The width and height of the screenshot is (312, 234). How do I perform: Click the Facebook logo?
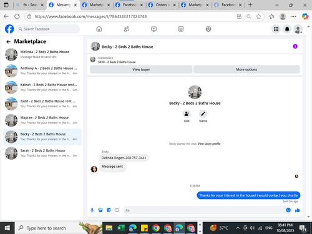9,29
